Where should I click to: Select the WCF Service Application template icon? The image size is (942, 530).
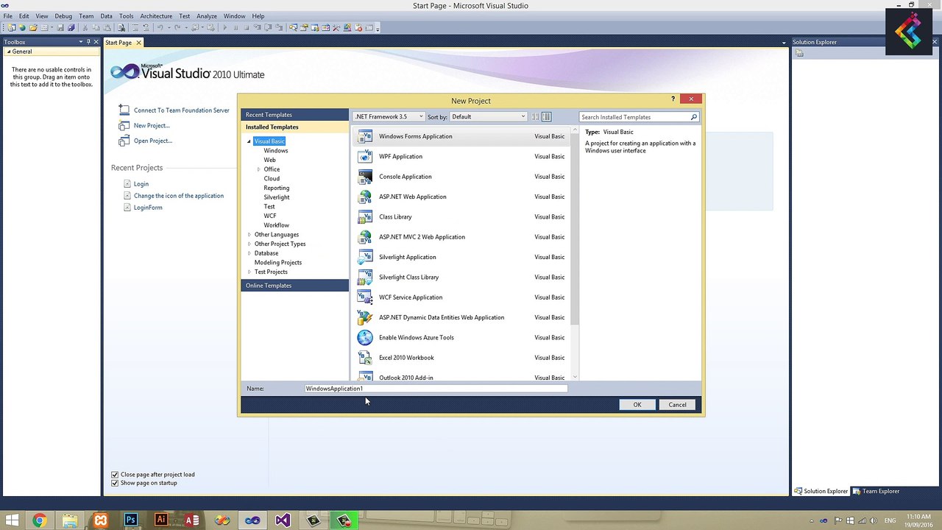(x=365, y=297)
